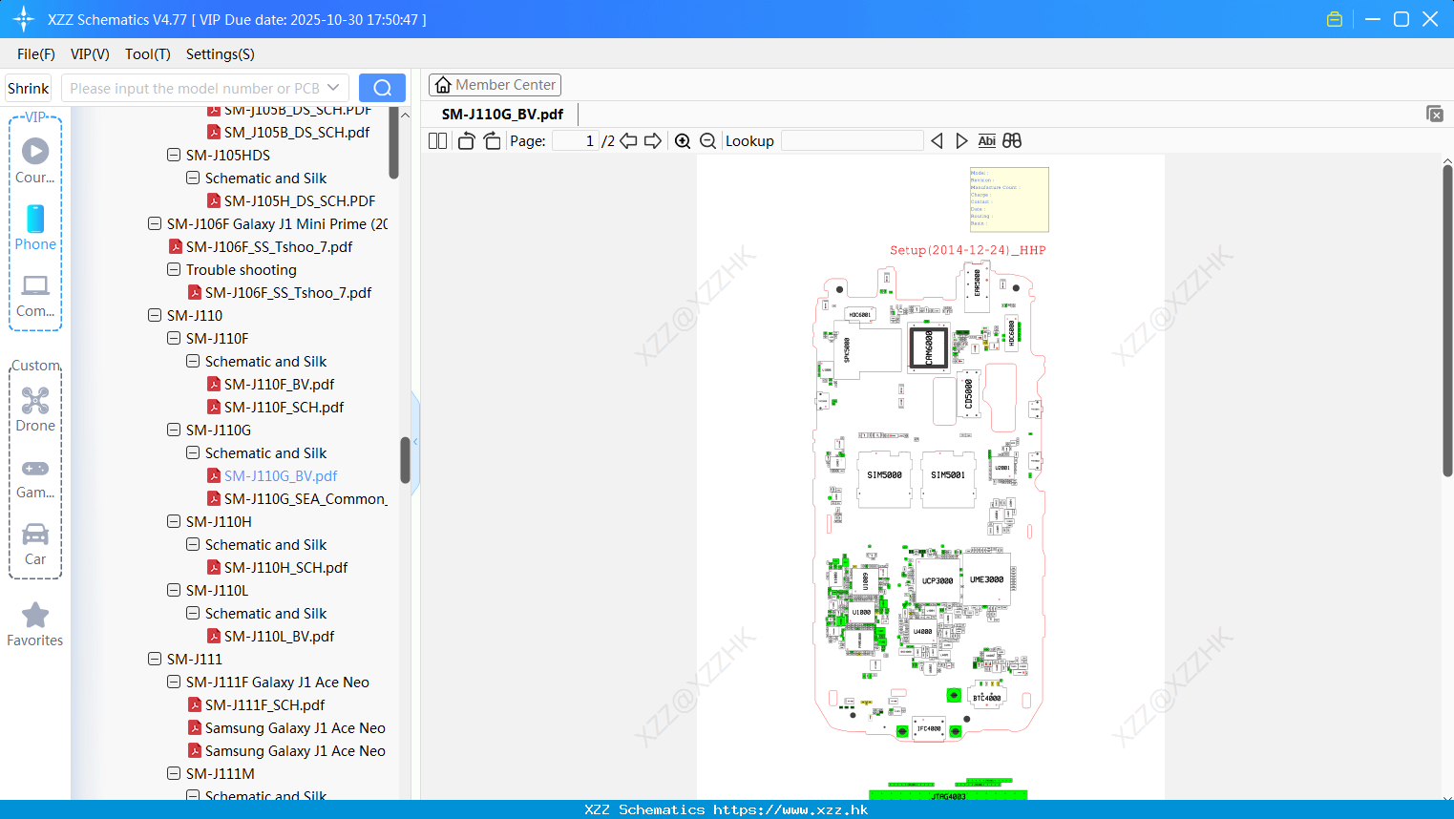1454x819 pixels.
Task: Click the UCP3000 chip on the board
Action: point(938,580)
